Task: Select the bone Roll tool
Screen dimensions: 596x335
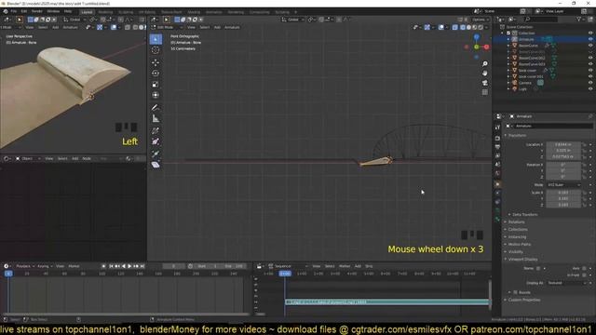Action: pos(156,130)
